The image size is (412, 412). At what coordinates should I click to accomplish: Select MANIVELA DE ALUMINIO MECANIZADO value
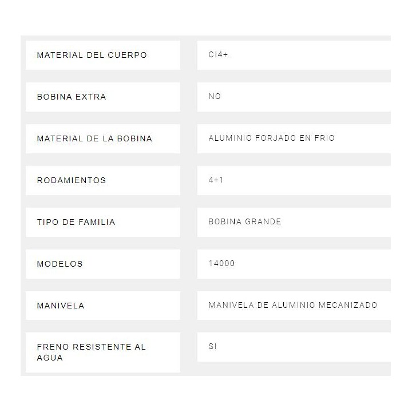(x=293, y=305)
